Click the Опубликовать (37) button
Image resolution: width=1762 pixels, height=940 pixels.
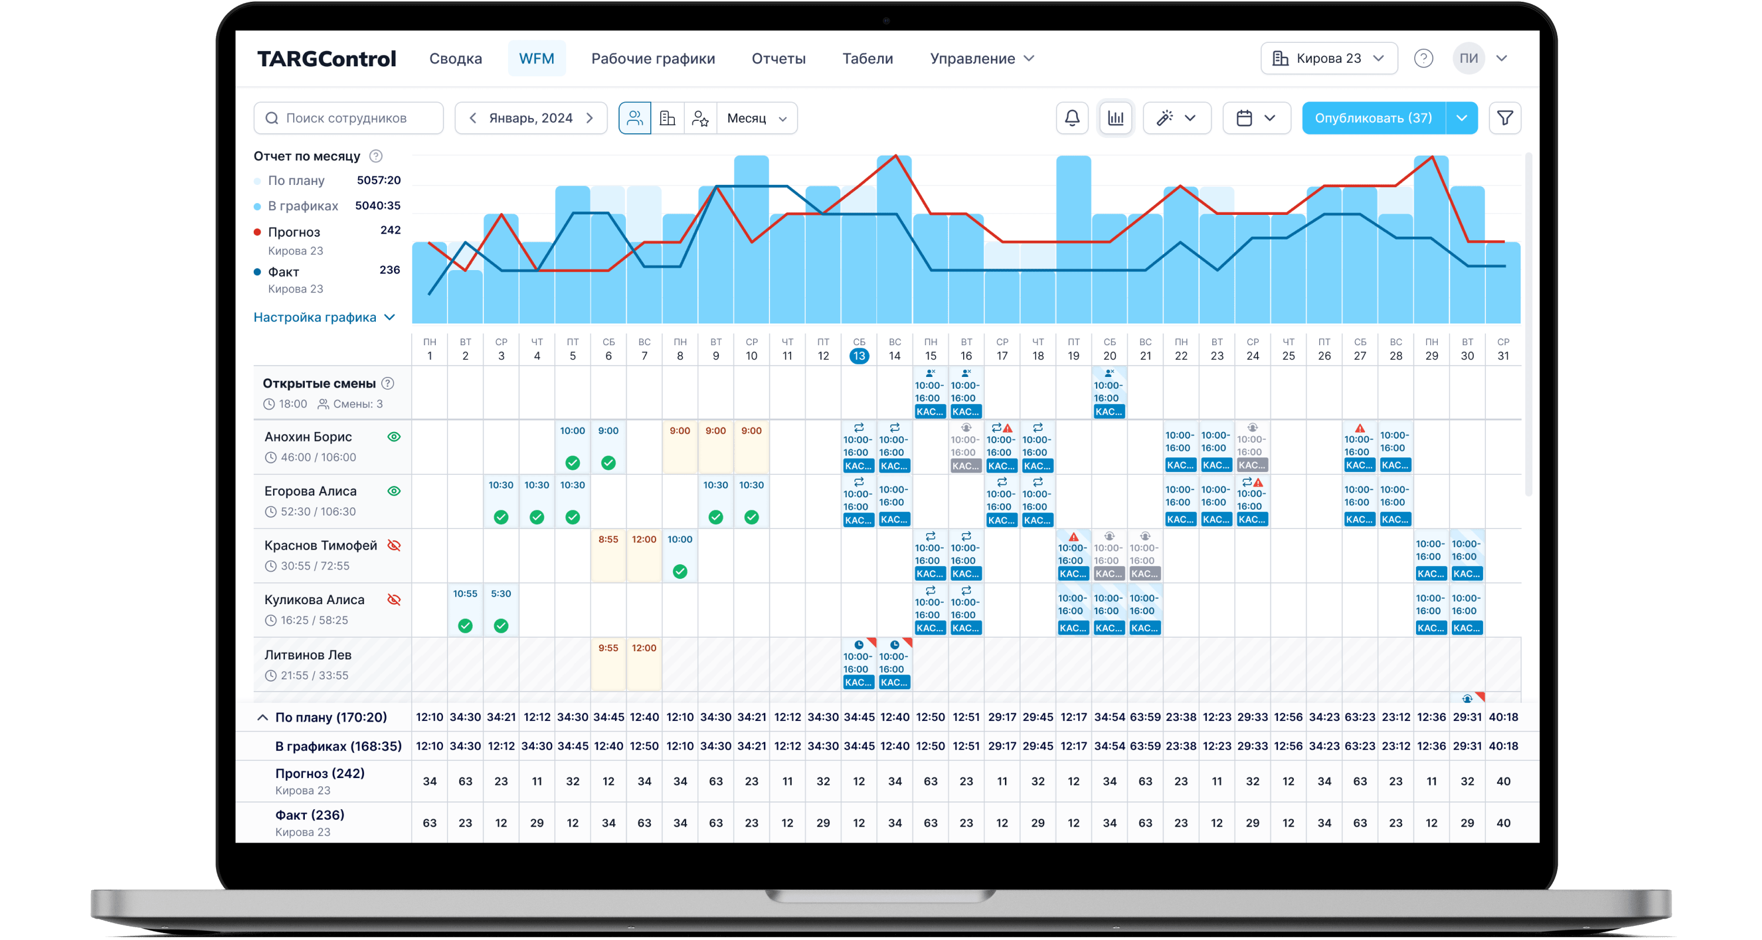[x=1374, y=118]
